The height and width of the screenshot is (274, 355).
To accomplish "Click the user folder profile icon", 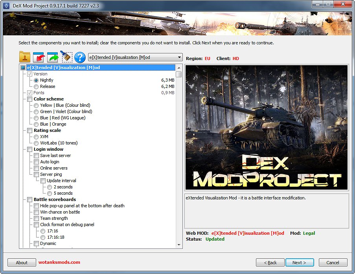I will click(x=25, y=57).
